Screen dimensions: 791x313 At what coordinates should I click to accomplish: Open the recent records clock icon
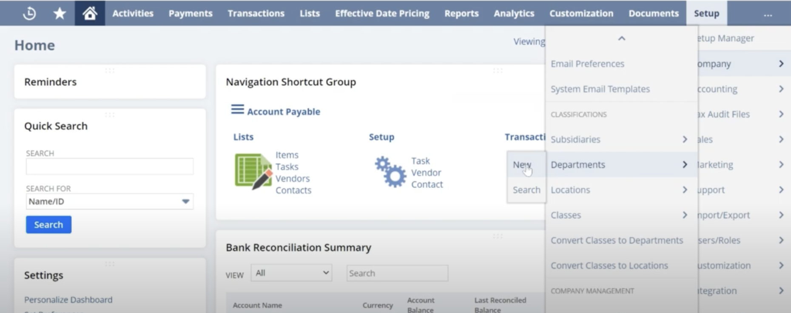pos(28,13)
